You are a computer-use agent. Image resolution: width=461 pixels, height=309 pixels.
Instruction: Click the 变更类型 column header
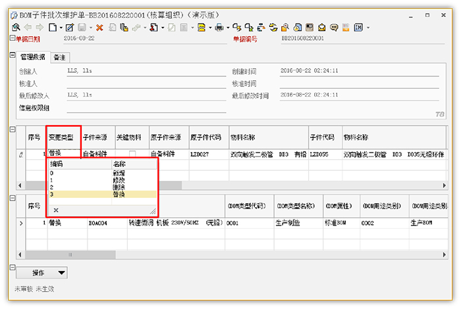63,137
